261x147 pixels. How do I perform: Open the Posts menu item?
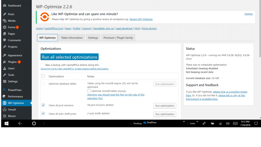click(x=11, y=14)
